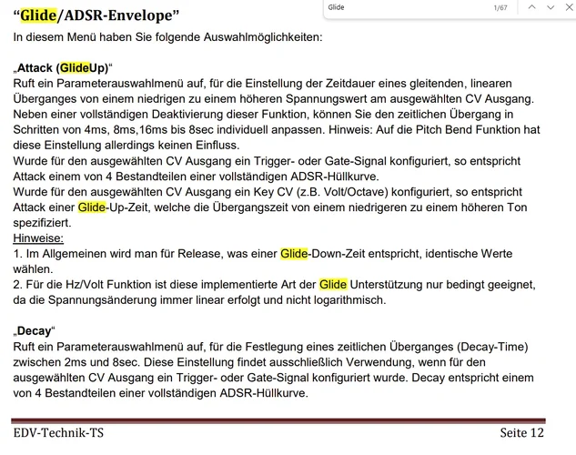Click highlighted Glide in "Glide-Up-Zeit"
The width and height of the screenshot is (576, 455).
pos(92,207)
